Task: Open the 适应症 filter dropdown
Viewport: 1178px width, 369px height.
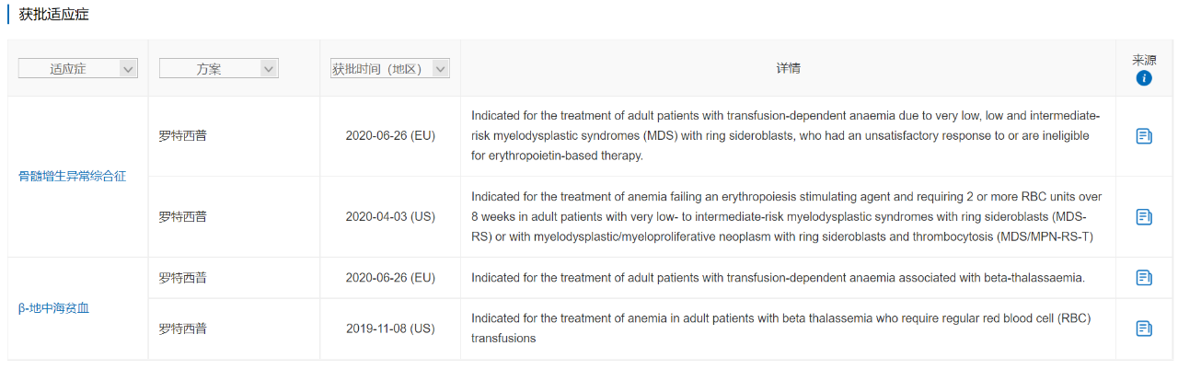Action: click(x=78, y=68)
